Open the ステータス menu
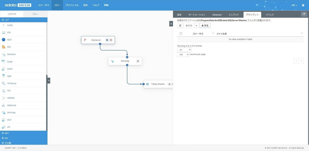Screen dimensions: 309x151 (44, 5)
